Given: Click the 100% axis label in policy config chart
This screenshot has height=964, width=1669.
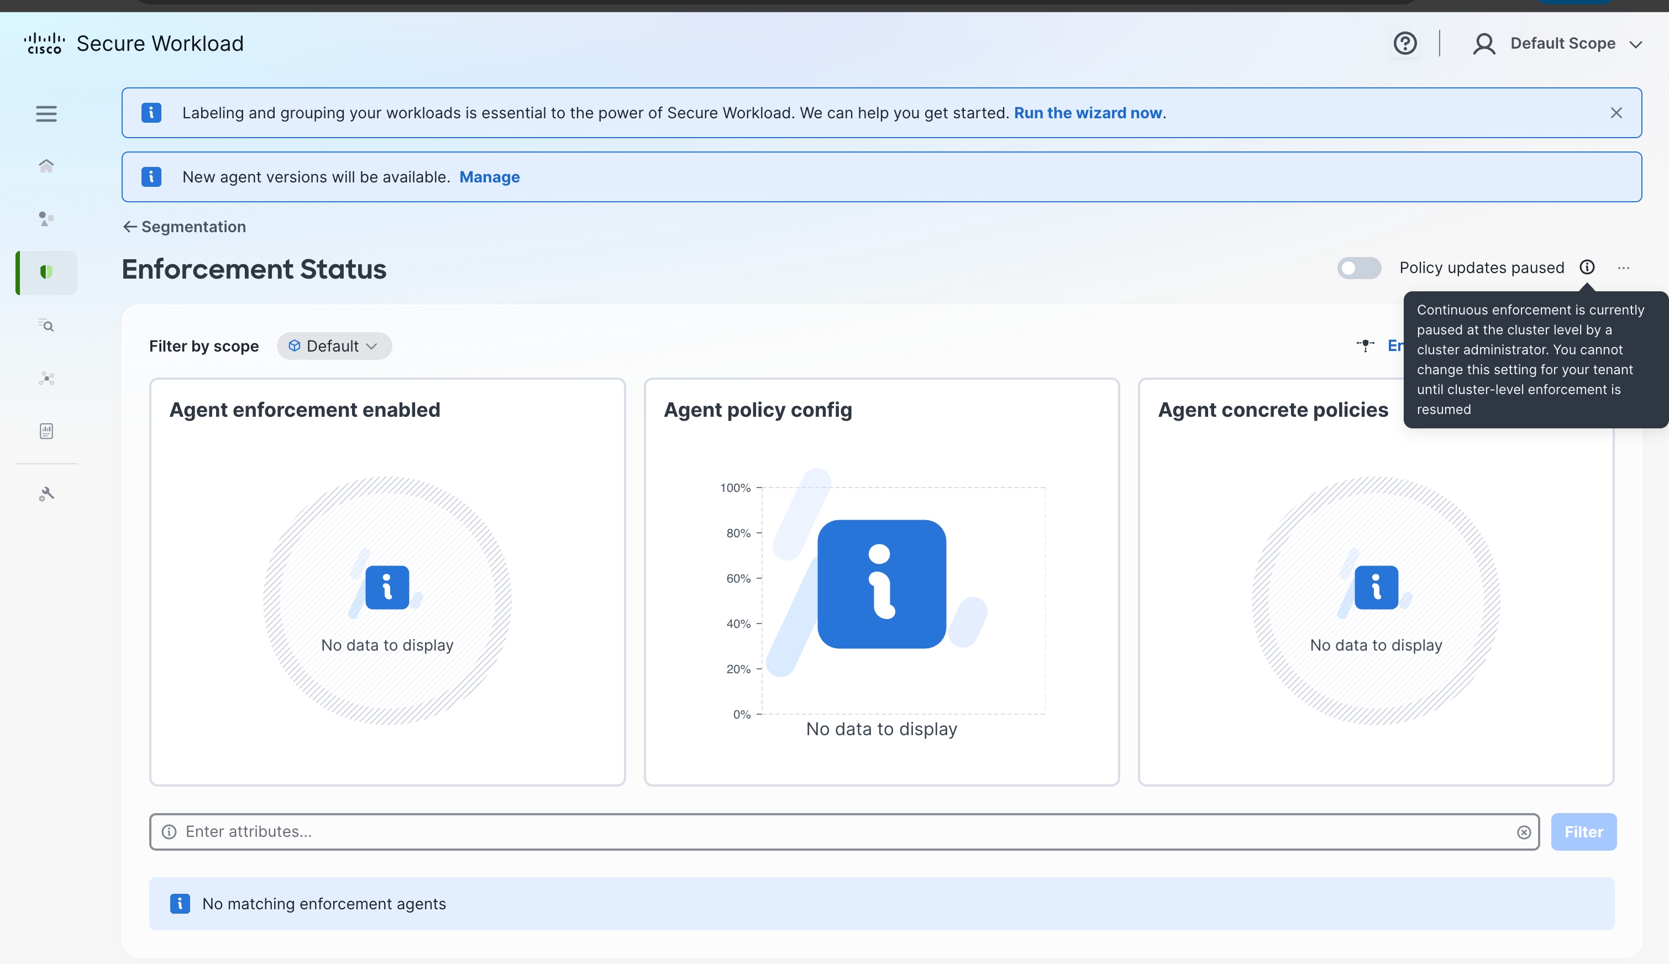Looking at the screenshot, I should click(x=734, y=488).
